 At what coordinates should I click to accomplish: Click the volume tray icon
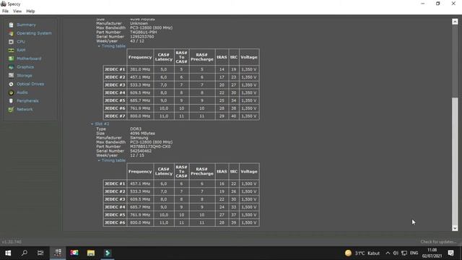click(396, 253)
